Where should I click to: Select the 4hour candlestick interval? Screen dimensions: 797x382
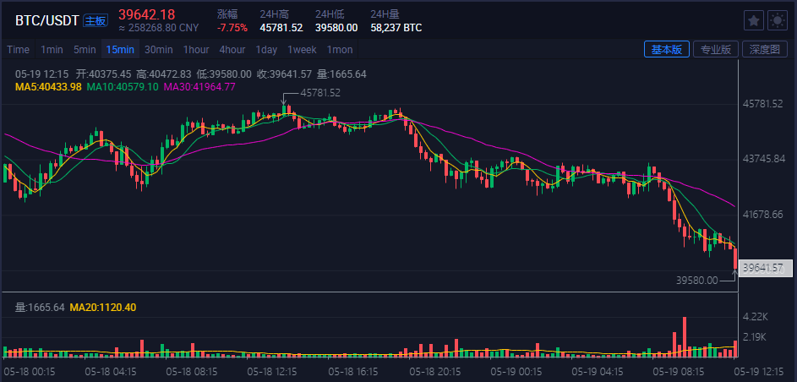232,49
